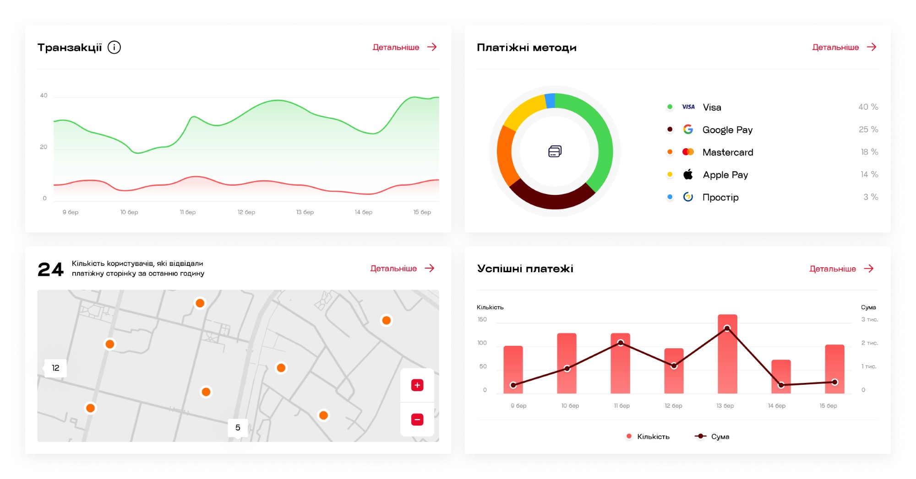Toggle the Сума legend item
This screenshot has width=916, height=479.
point(712,436)
